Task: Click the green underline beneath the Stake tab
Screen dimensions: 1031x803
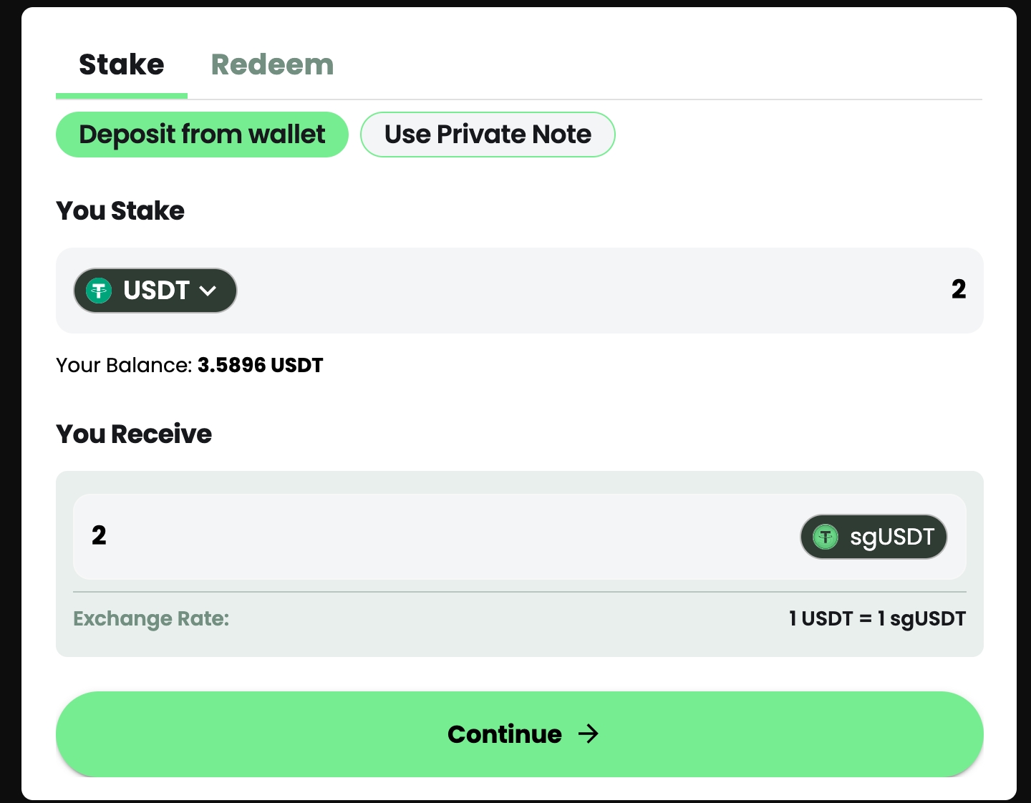Action: (x=122, y=96)
